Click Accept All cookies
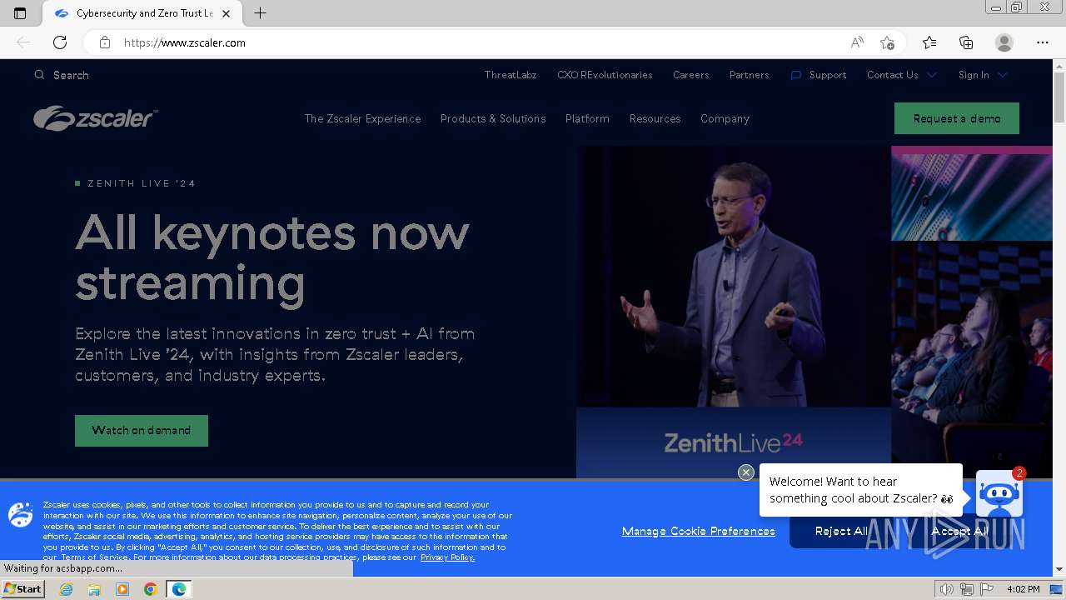 [959, 531]
